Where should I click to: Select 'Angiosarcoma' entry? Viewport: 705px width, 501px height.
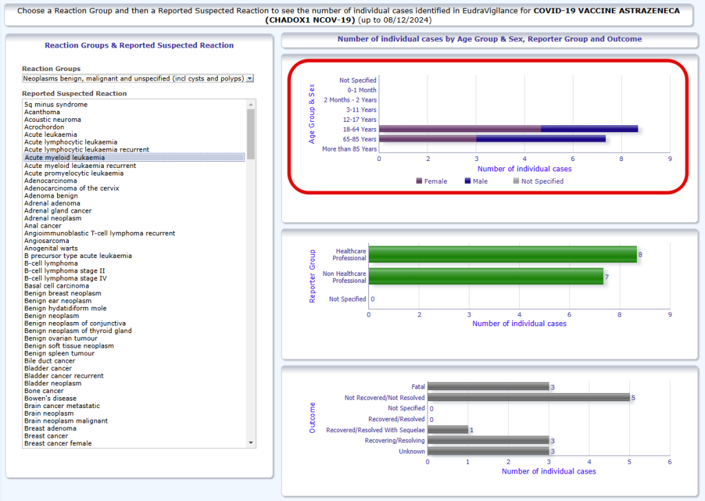pos(47,241)
